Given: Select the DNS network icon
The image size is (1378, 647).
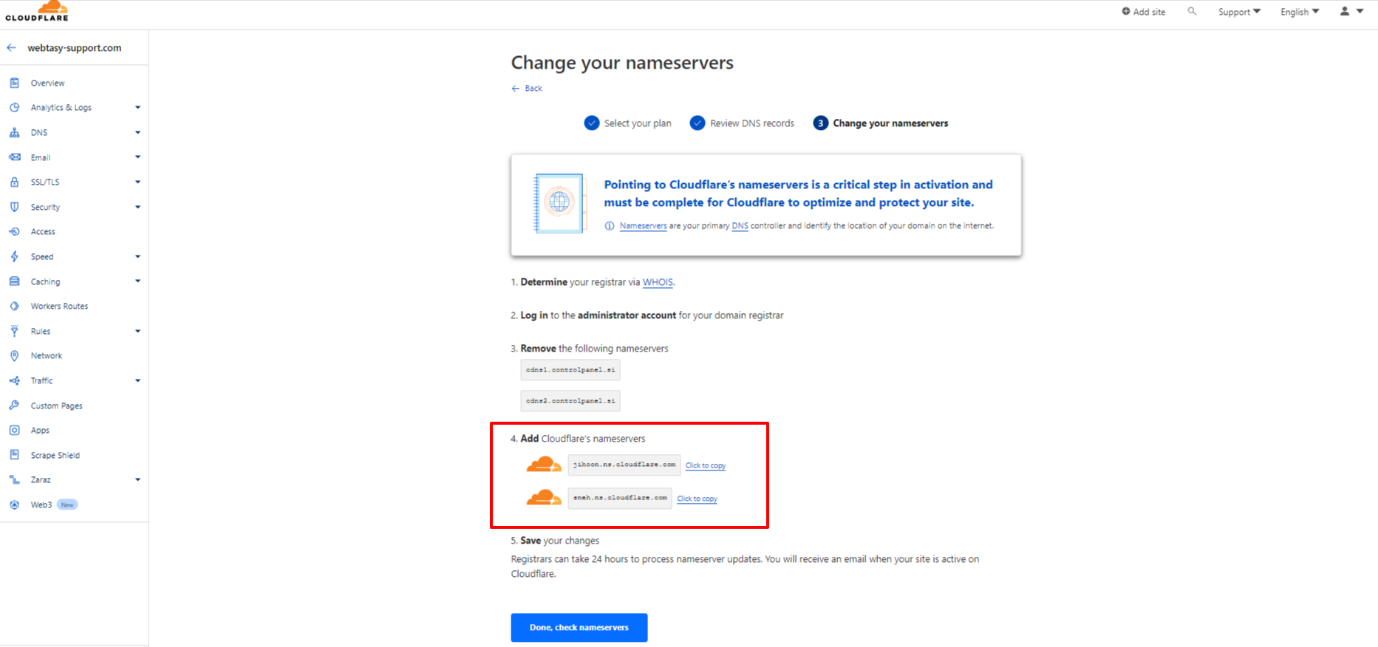Looking at the screenshot, I should pos(14,133).
